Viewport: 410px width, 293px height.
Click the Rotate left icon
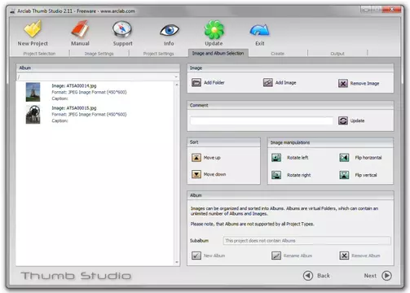(x=276, y=158)
